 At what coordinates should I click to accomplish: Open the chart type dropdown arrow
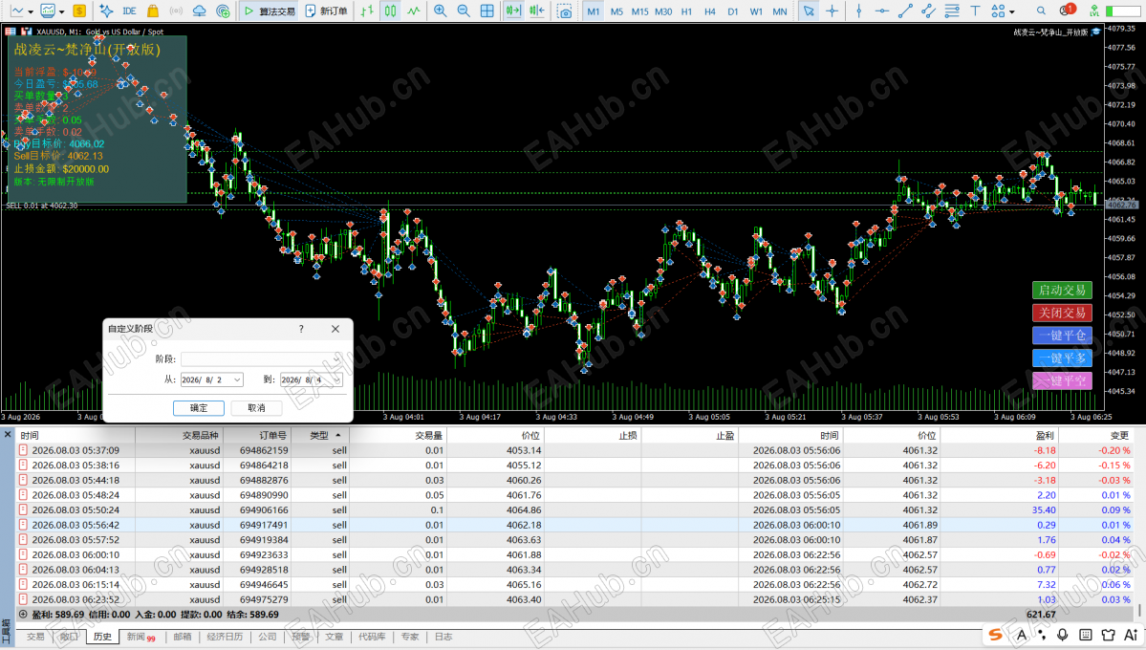pyautogui.click(x=30, y=11)
